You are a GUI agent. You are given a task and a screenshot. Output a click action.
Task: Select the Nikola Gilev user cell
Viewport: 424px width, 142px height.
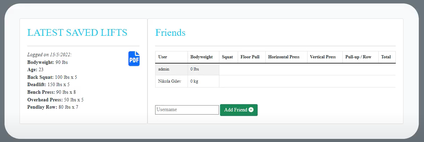172,81
